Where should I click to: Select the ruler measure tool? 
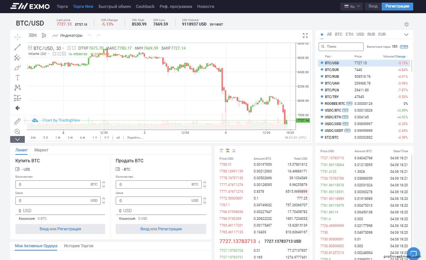18,121
